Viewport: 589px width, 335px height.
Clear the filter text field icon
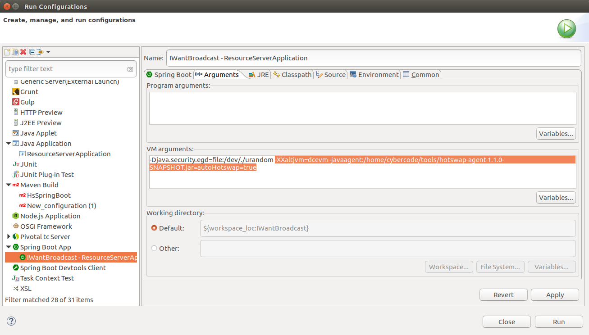coord(130,69)
